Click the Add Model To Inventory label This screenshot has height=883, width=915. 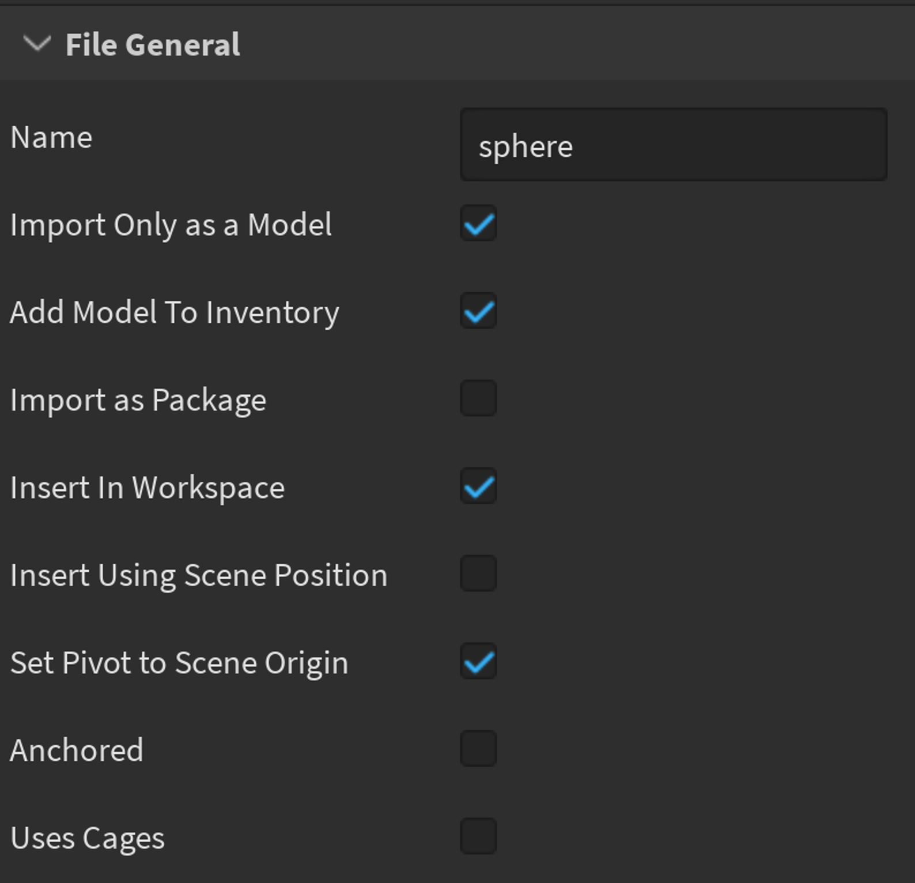tap(175, 313)
